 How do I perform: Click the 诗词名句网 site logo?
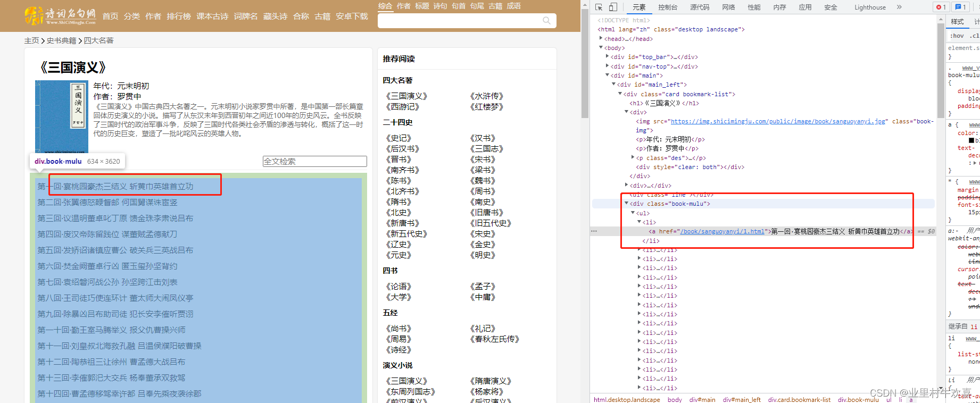[x=60, y=16]
